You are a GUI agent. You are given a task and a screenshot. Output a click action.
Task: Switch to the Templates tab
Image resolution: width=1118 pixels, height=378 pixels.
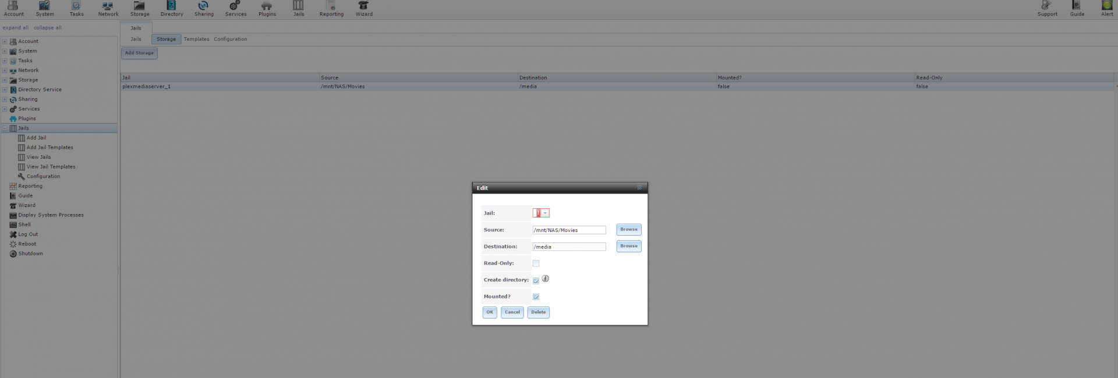tap(196, 39)
